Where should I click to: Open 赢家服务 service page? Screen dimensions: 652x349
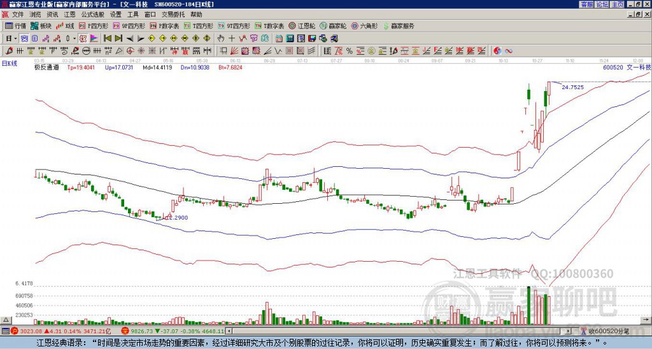[x=399, y=25]
